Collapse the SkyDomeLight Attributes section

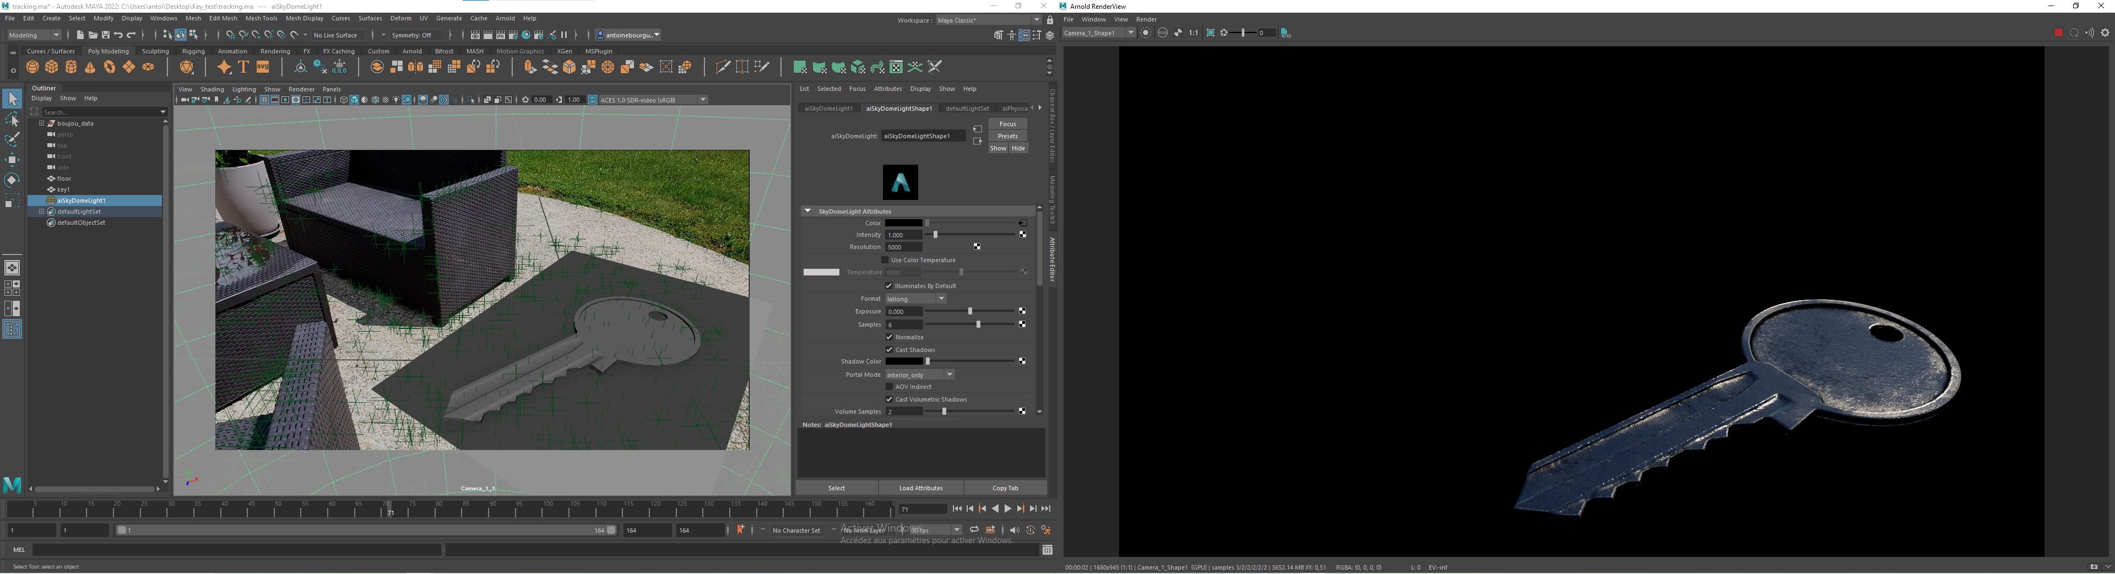click(x=808, y=211)
